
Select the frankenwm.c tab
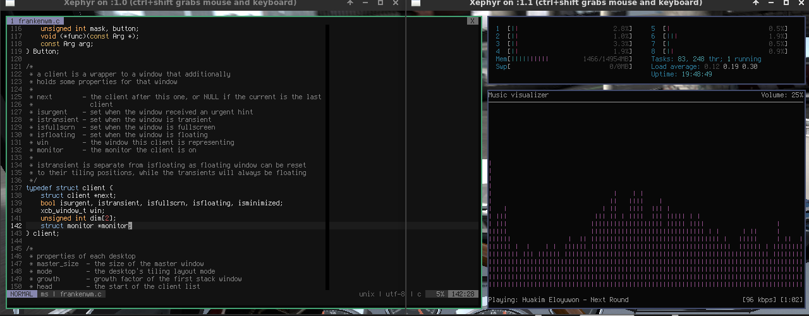35,21
